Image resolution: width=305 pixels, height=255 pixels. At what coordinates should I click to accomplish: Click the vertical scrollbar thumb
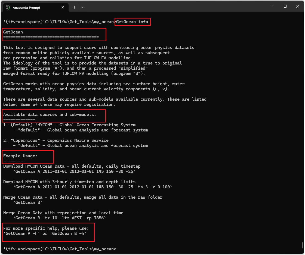coord(302,245)
